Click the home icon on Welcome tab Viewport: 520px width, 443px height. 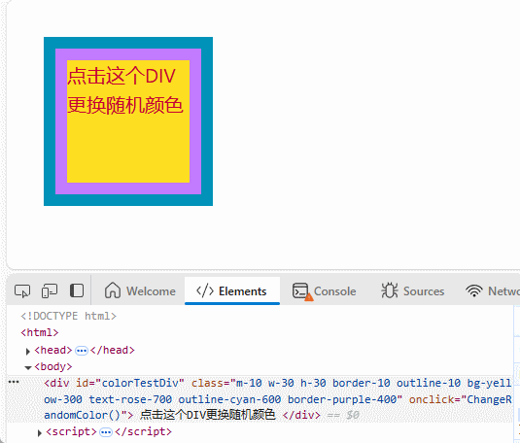(x=113, y=290)
